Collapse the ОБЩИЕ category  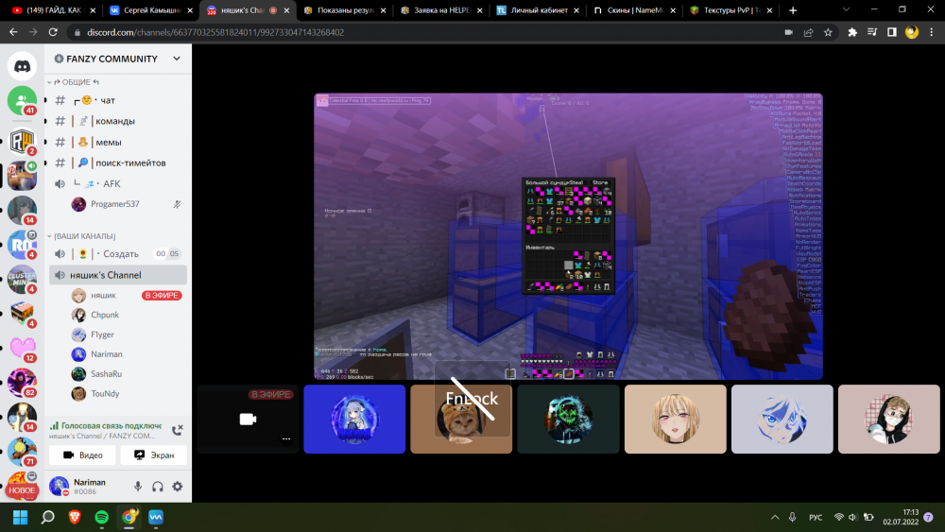[76, 82]
